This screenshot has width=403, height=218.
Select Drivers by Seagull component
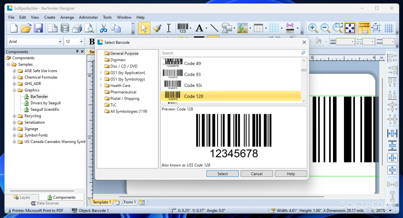pos(42,103)
